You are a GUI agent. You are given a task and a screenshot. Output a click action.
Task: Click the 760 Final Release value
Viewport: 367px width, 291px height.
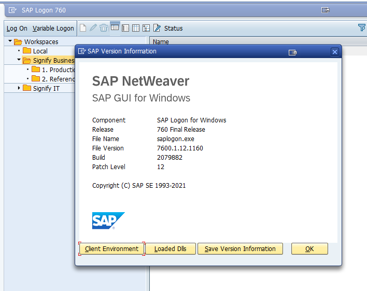pos(181,129)
